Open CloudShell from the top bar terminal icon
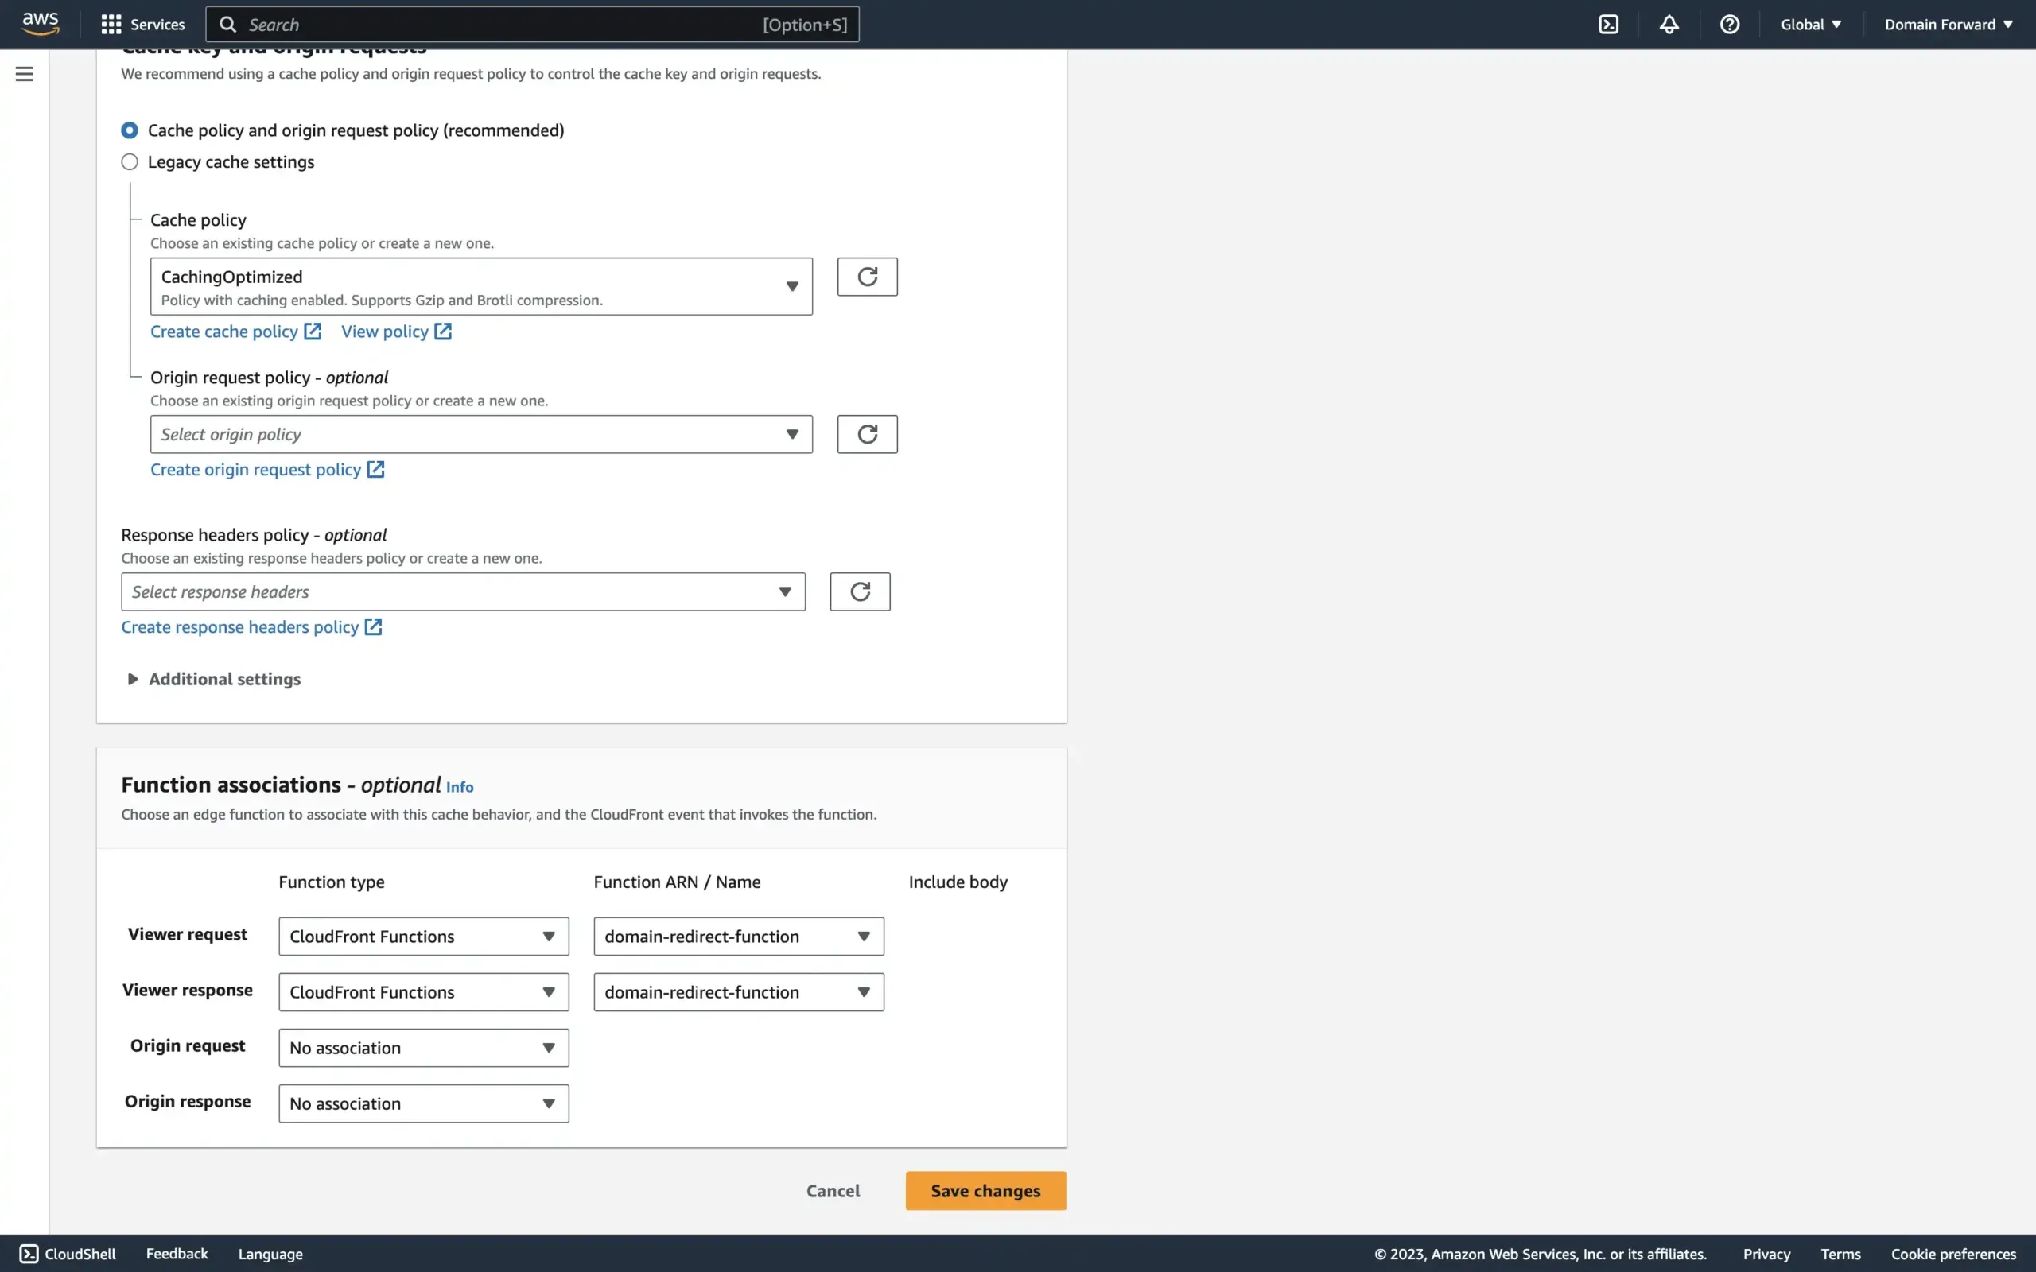Viewport: 2036px width, 1272px height. [x=1608, y=24]
